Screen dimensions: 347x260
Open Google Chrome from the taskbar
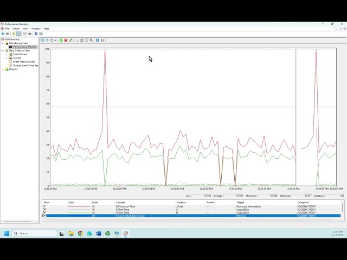coord(80,233)
